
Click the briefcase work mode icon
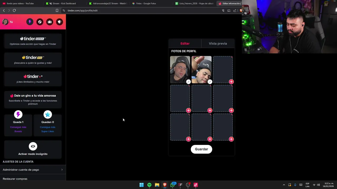pyautogui.click(x=50, y=22)
